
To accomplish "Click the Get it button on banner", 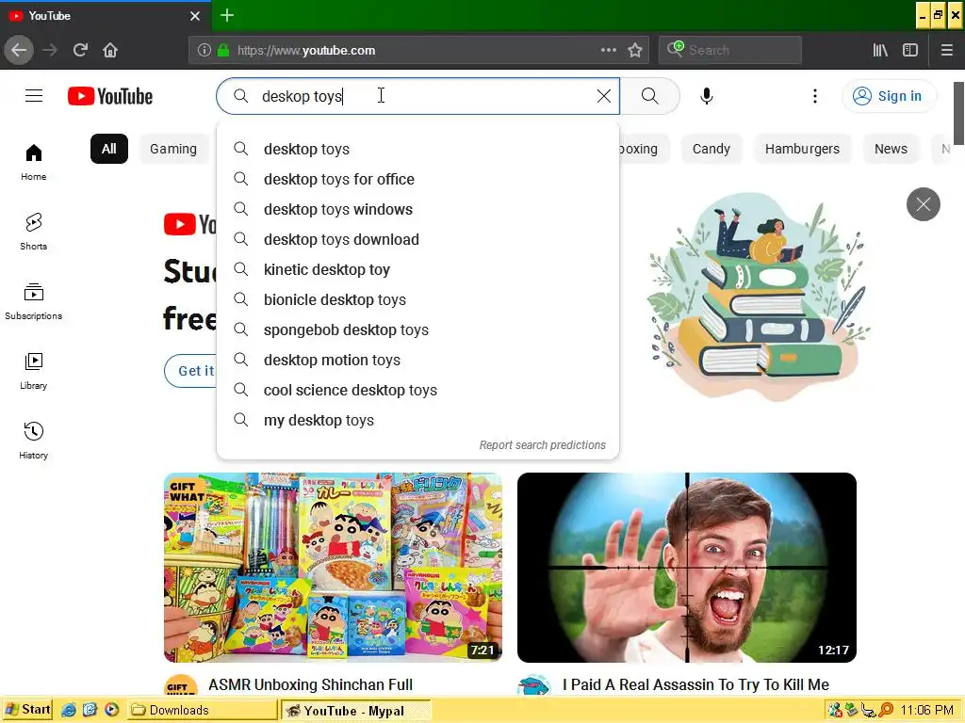I will click(190, 371).
